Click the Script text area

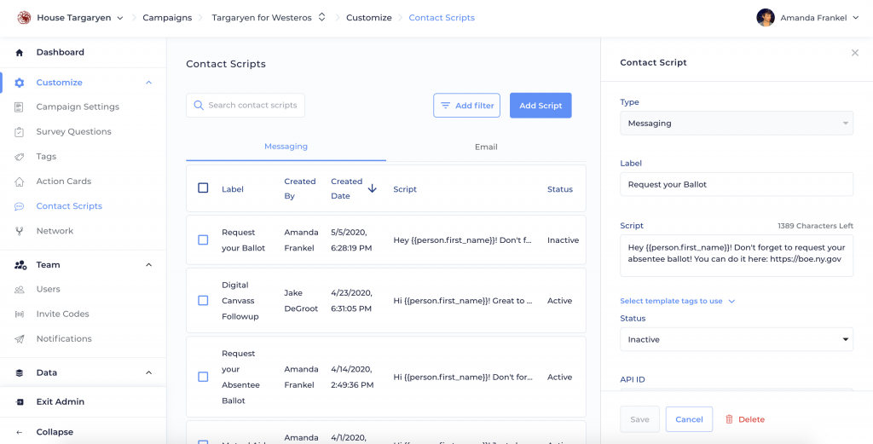pyautogui.click(x=737, y=256)
